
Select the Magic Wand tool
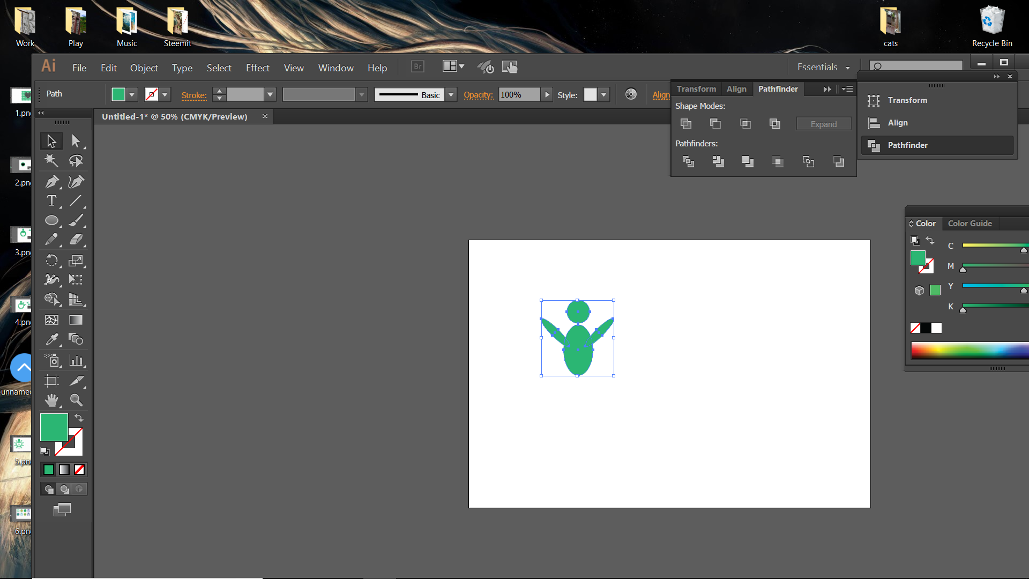(51, 160)
